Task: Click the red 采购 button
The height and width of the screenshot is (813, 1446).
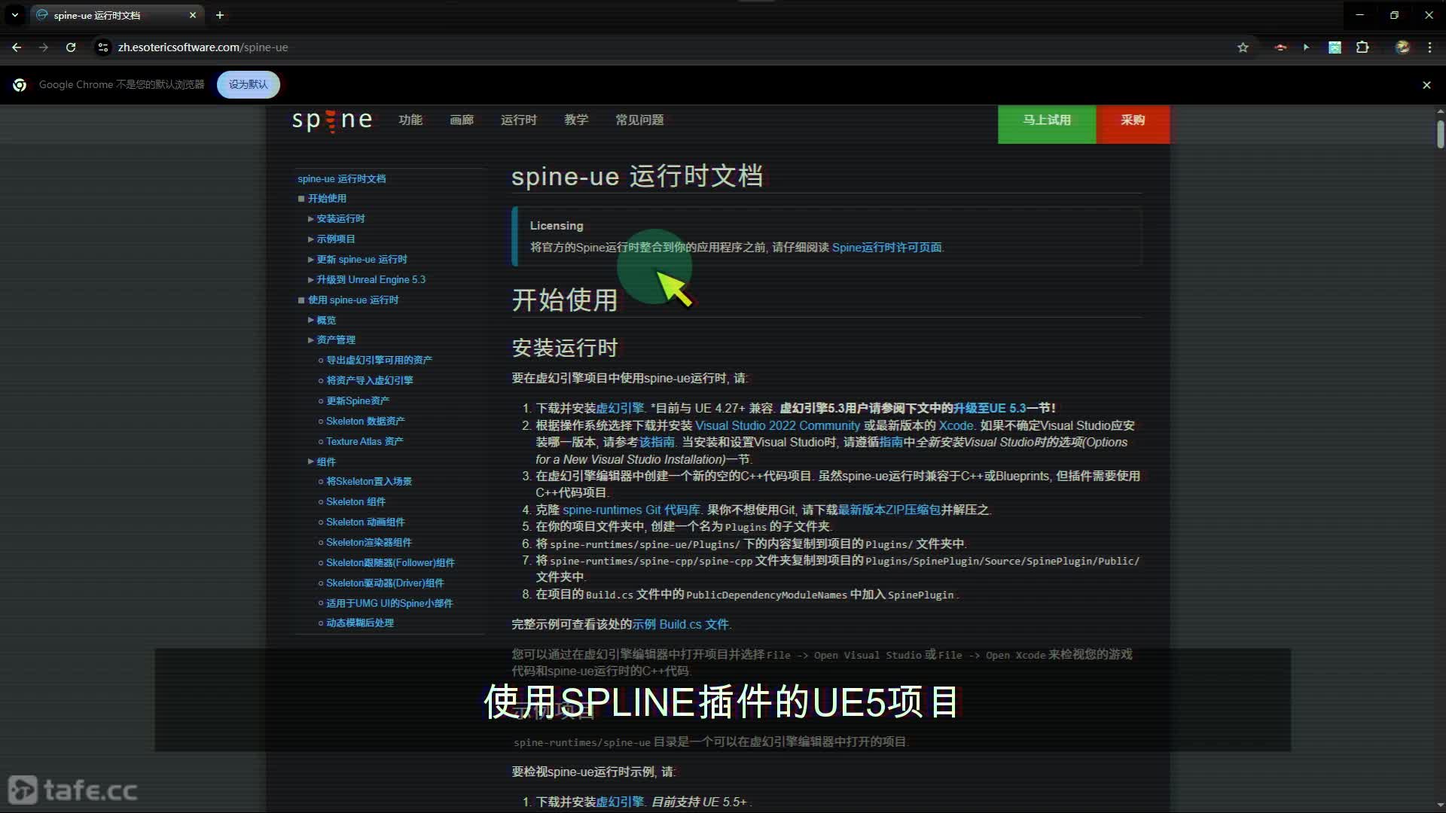Action: [1132, 121]
